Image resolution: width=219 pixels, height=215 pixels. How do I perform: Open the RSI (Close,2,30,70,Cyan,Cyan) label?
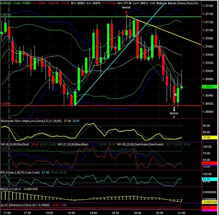tap(20, 172)
